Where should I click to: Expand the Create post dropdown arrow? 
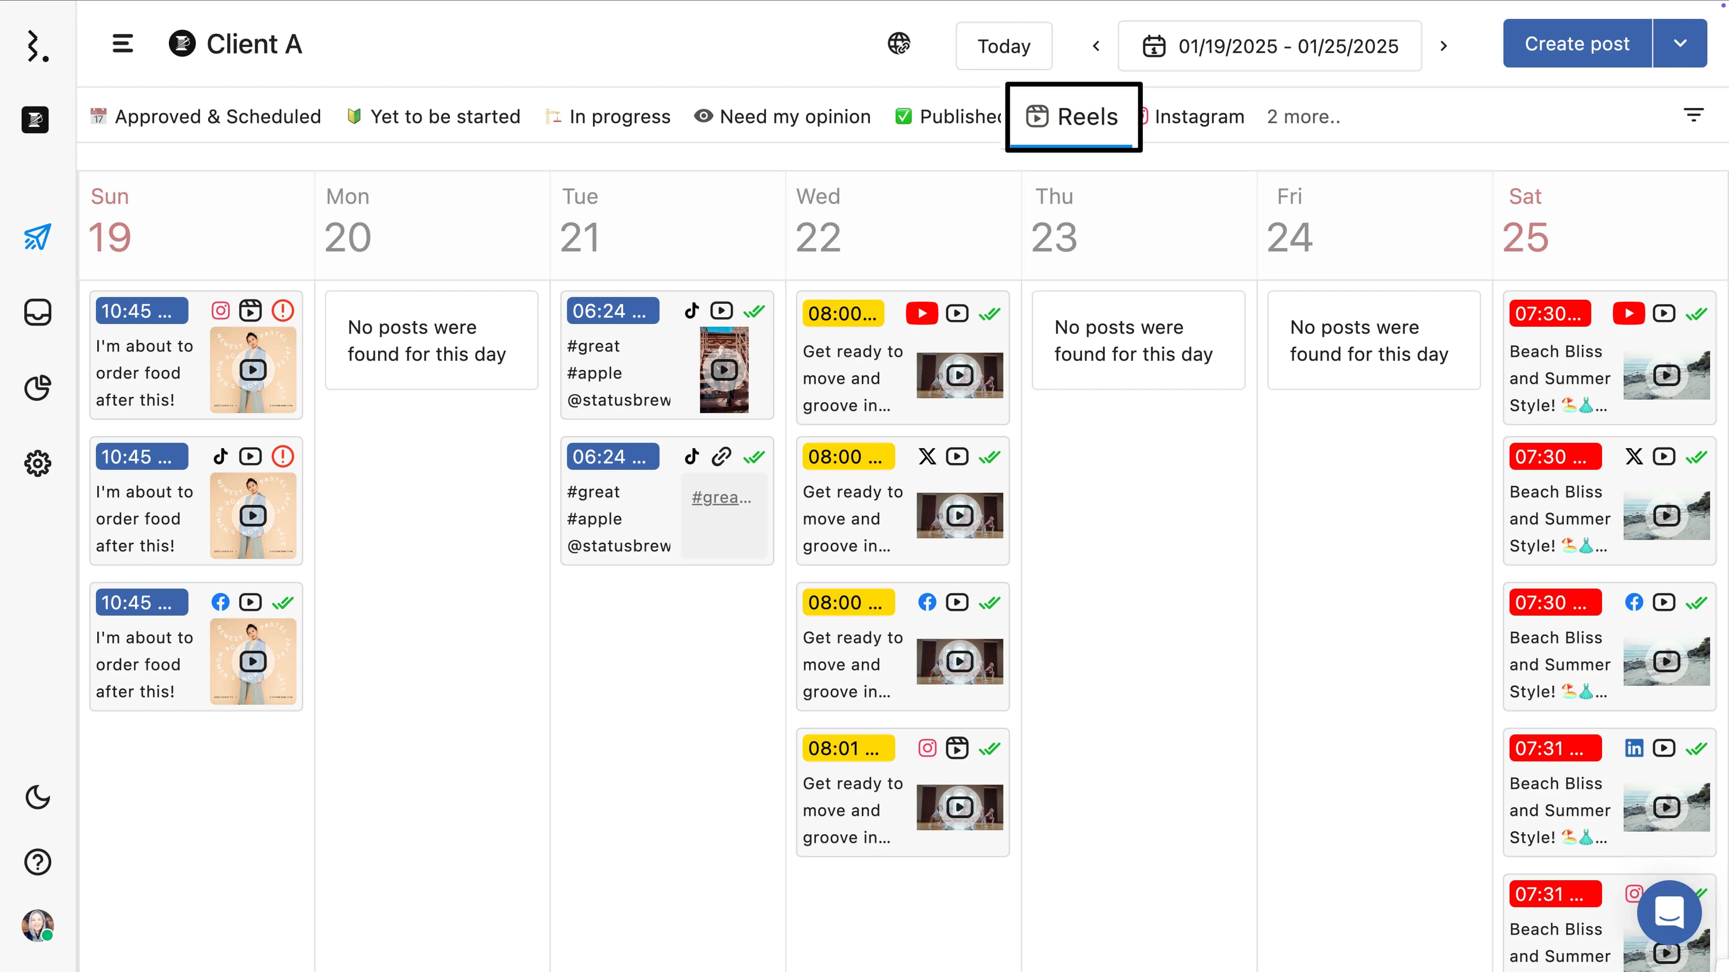(1680, 43)
